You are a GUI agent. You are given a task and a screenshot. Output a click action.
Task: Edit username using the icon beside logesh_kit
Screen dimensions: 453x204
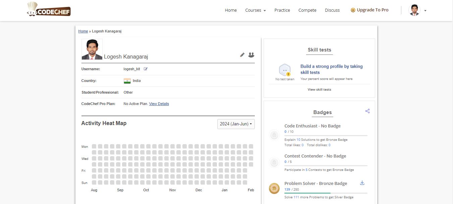point(146,69)
